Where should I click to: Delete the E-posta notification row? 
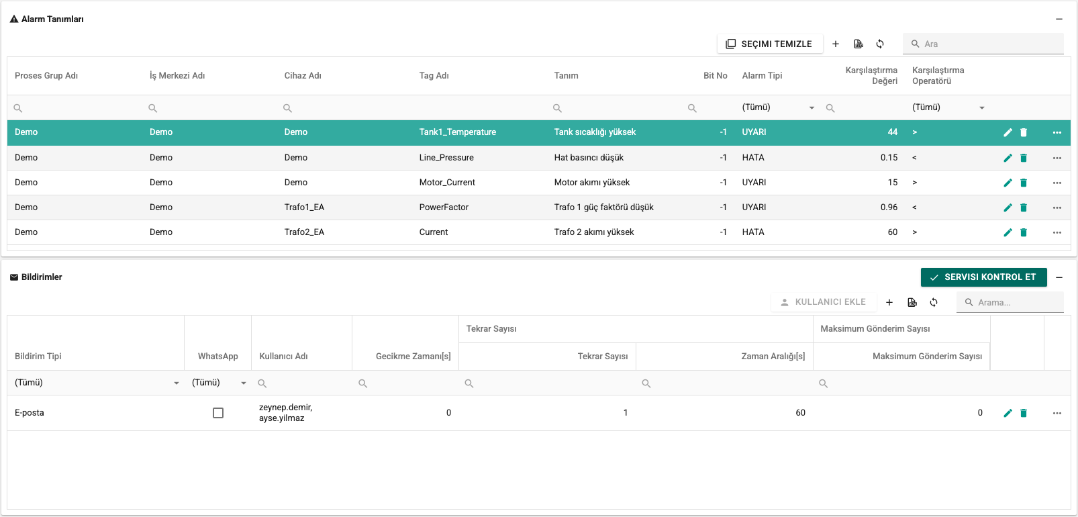click(1024, 413)
